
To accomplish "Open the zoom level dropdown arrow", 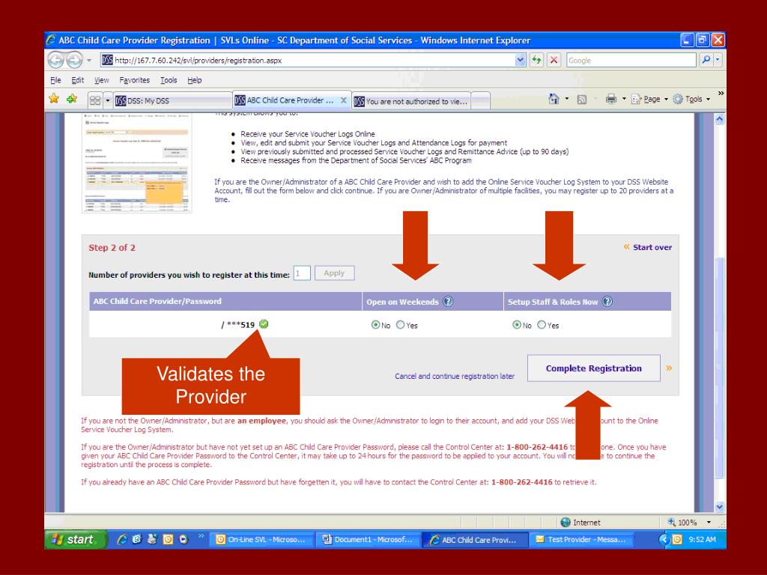I will click(709, 522).
